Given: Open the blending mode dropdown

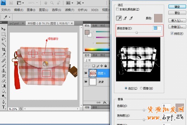Looking at the screenshot, I should (97, 60).
